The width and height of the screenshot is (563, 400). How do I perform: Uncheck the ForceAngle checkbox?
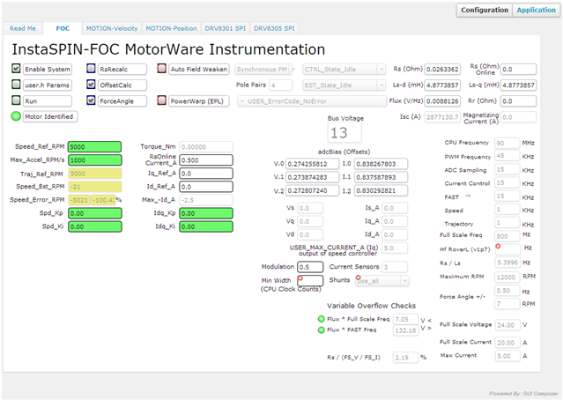(x=91, y=100)
